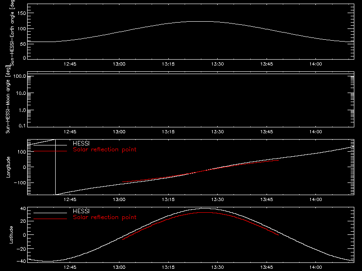
Task: Click HESSI legend text in Latitude plot
Action: pyautogui.click(x=81, y=211)
